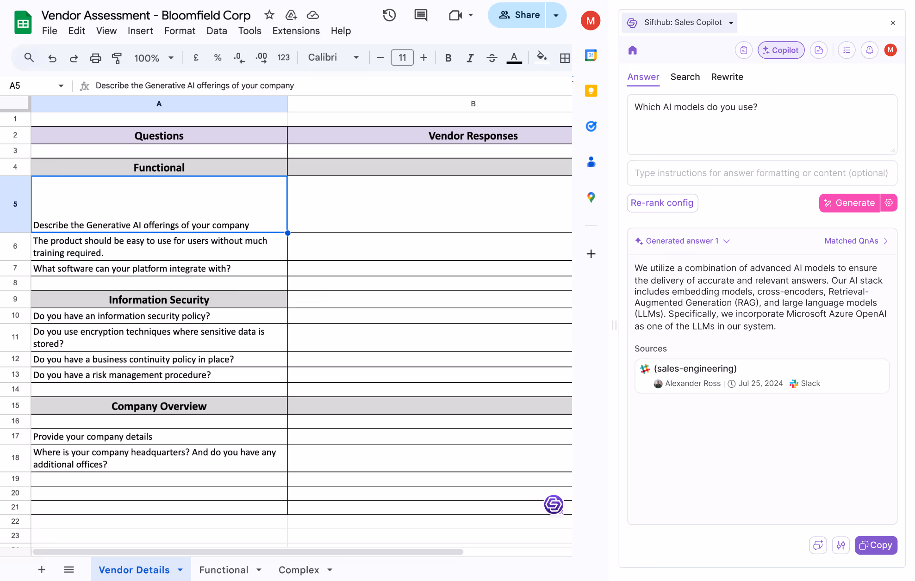Image resolution: width=915 pixels, height=581 pixels.
Task: Print the spreadsheet
Action: [x=95, y=58]
